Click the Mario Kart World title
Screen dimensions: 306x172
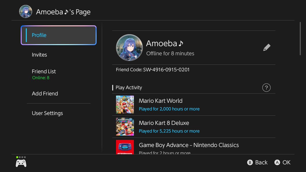tap(161, 101)
